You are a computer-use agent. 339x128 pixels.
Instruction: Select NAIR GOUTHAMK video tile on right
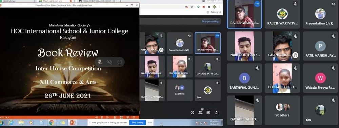[x=244, y=46]
